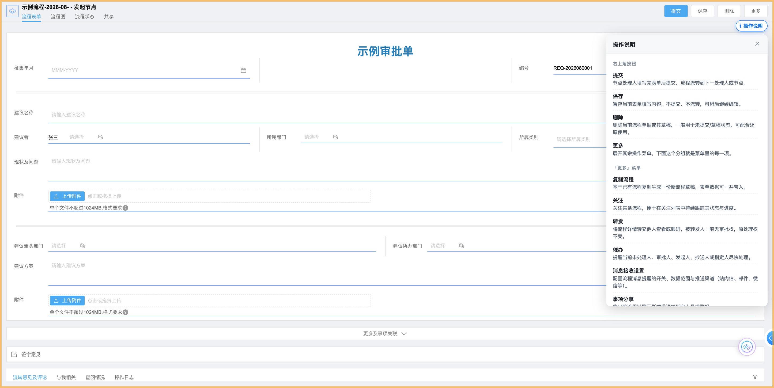Open the round chat assistant icon
Screen dimensions: 774x388
747,347
